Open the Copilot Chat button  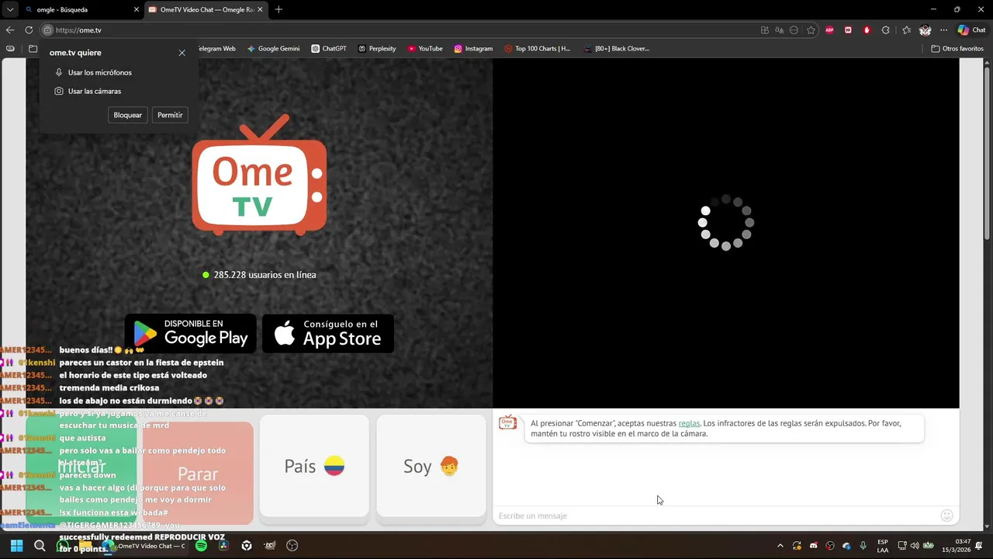pyautogui.click(x=971, y=30)
